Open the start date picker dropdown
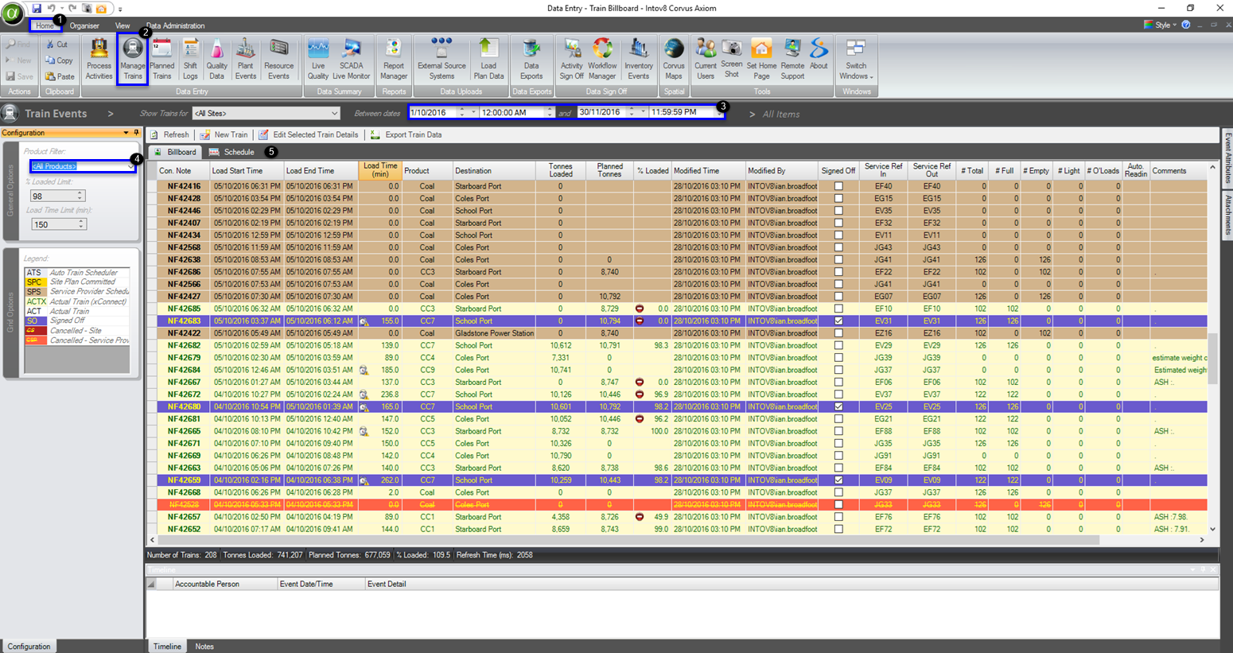This screenshot has width=1233, height=653. [x=473, y=112]
